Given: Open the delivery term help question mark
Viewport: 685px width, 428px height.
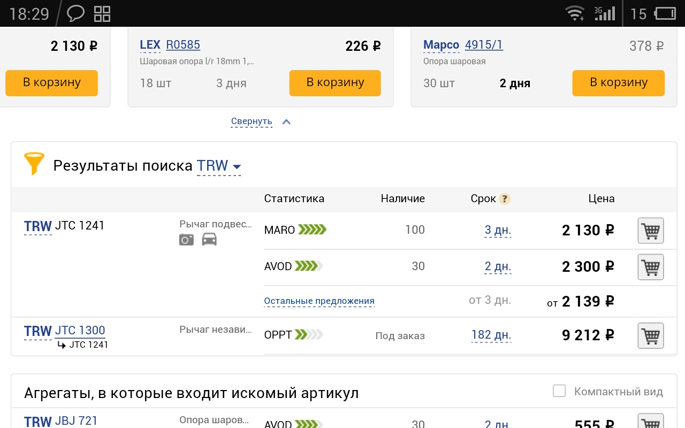Looking at the screenshot, I should [504, 199].
